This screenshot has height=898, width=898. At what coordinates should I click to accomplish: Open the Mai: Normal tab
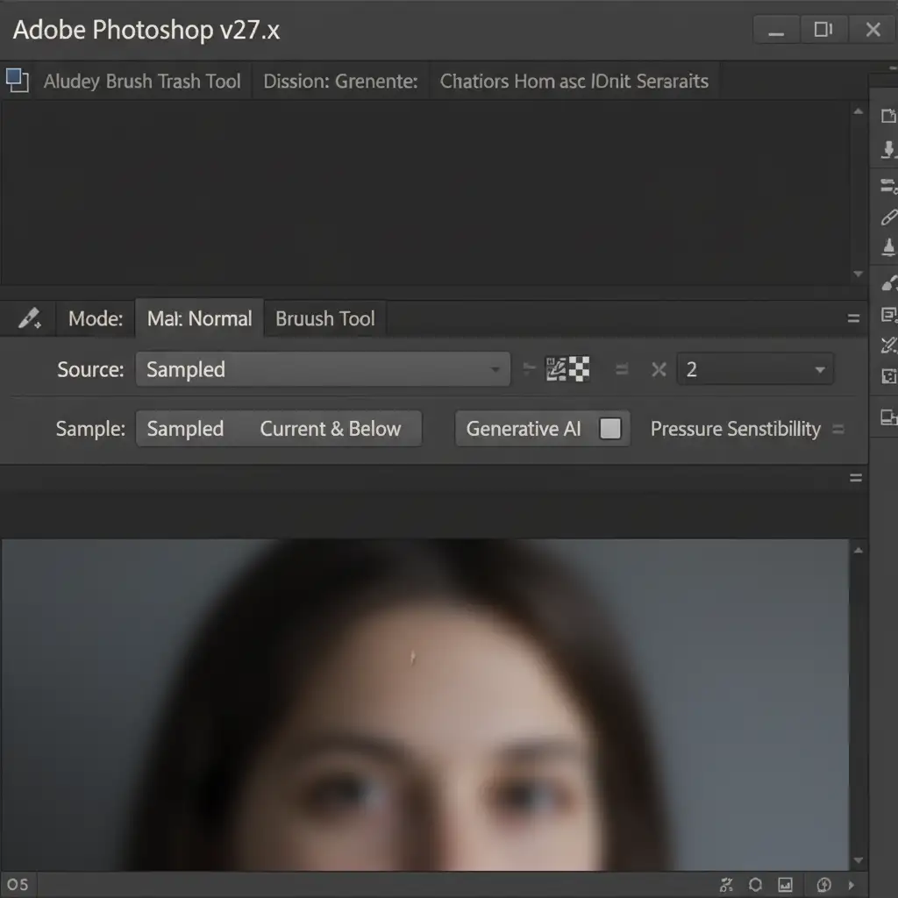coord(199,318)
